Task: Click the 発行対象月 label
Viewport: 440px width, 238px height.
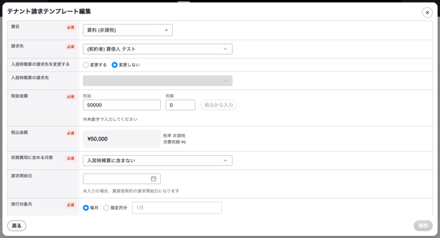Action: [21, 204]
